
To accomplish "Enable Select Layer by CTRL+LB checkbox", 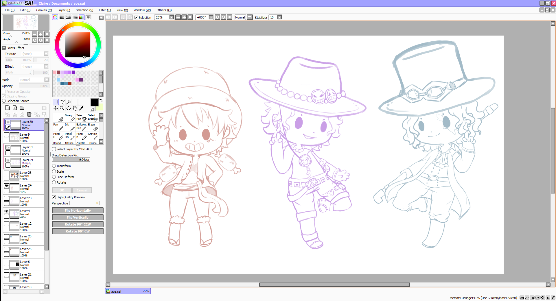I will tap(54, 149).
